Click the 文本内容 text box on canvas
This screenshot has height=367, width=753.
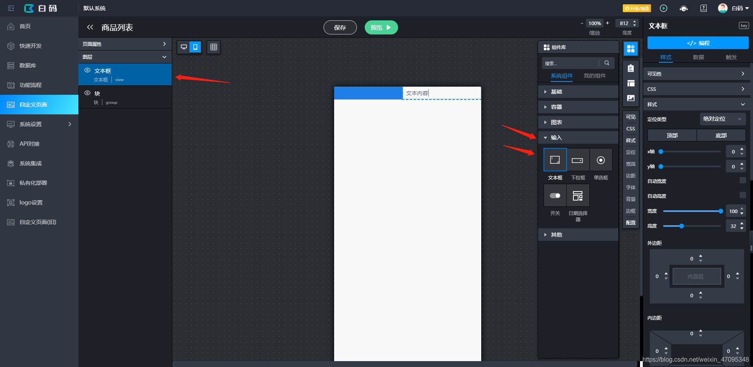442,93
